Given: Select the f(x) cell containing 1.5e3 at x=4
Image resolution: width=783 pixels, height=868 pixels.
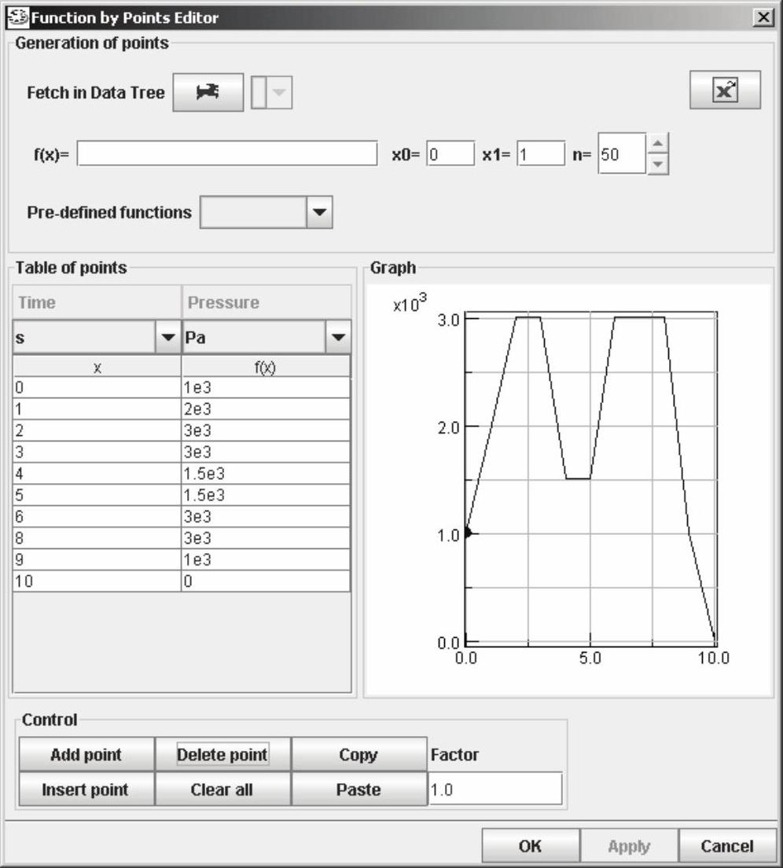Looking at the screenshot, I should click(266, 474).
